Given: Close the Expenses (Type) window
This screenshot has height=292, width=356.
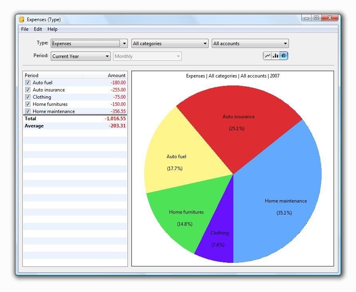Looking at the screenshot, I should (330, 18).
